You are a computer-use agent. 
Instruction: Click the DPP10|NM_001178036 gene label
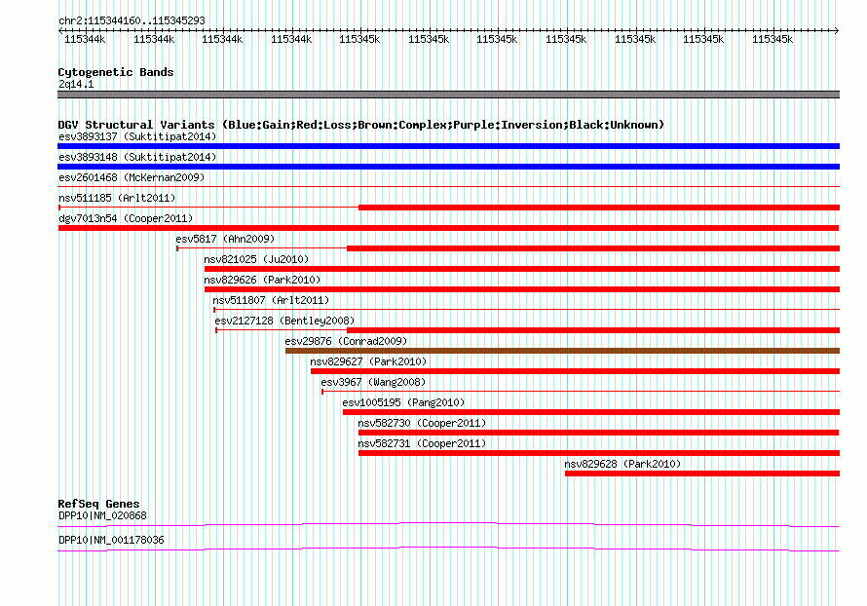coord(111,540)
